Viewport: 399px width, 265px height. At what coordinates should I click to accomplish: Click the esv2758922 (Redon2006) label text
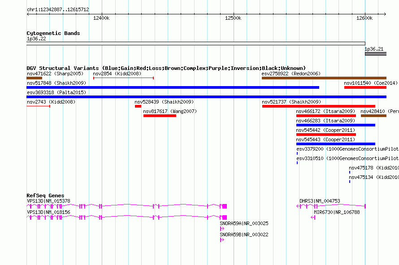point(291,74)
